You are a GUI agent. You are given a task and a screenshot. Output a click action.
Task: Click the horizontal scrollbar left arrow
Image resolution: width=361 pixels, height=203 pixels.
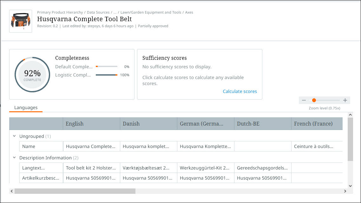pos(12,191)
